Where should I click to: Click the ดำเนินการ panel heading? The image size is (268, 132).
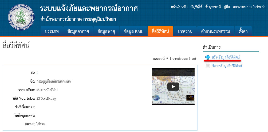[212, 47]
